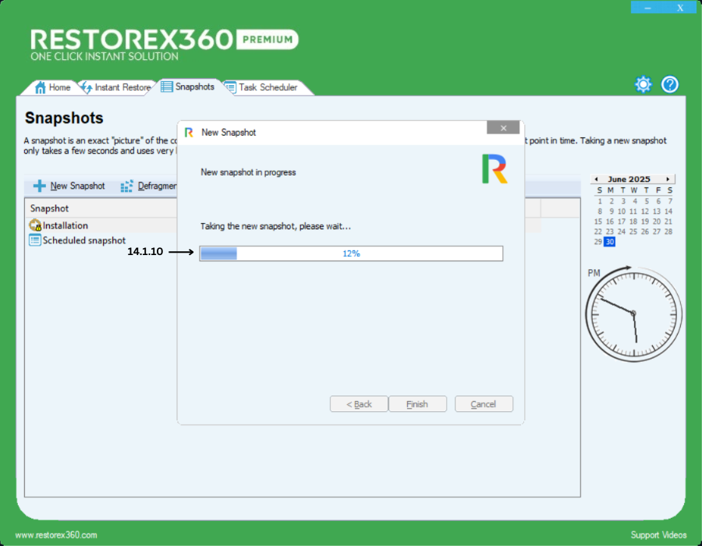Select the Installation snapshot lock icon
The image size is (702, 546).
click(35, 225)
